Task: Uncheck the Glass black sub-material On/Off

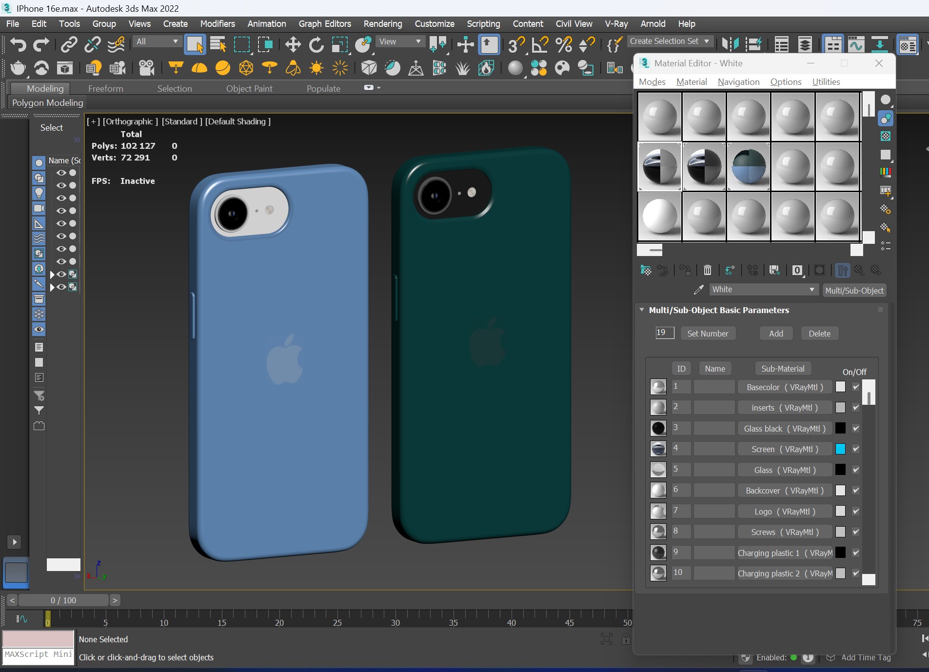Action: click(x=856, y=429)
